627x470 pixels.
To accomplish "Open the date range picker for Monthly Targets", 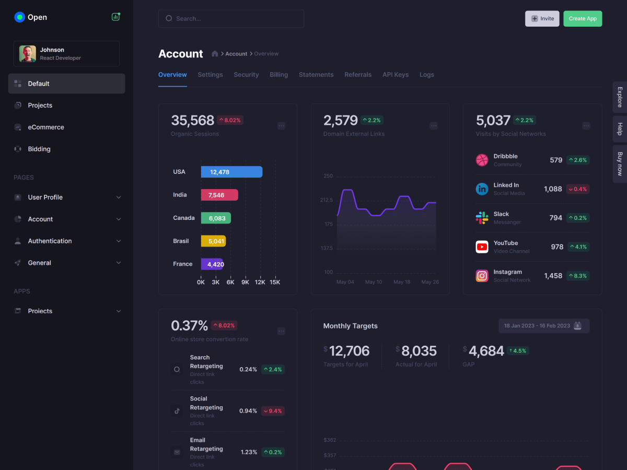I will click(543, 326).
